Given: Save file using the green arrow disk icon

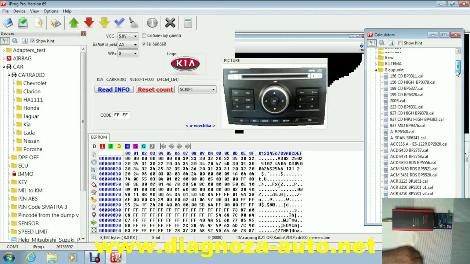Looking at the screenshot, I should point(23,23).
